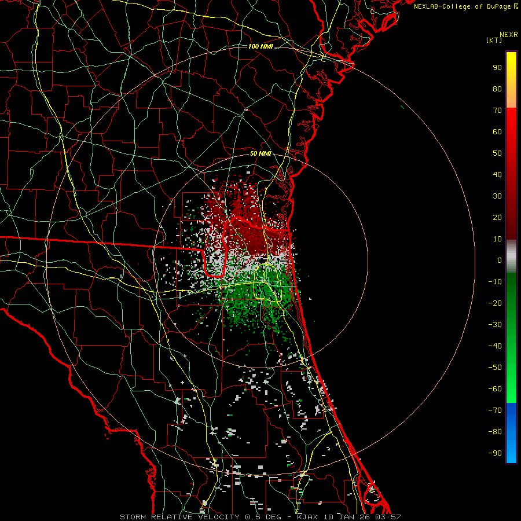Click the 70 value on the velocity scale

click(497, 111)
